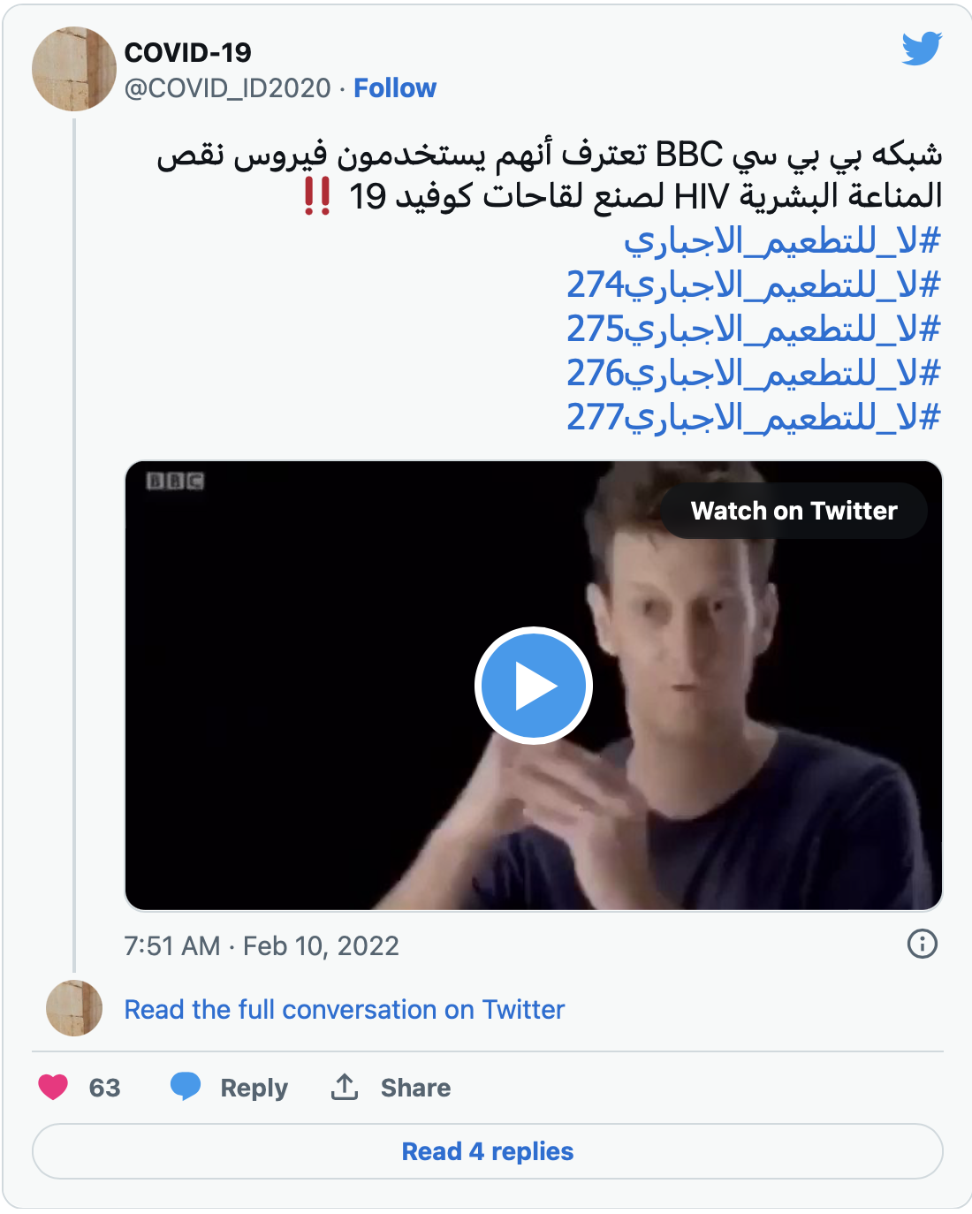Open the hashtag ending with 274
972x1214 pixels.
[753, 285]
